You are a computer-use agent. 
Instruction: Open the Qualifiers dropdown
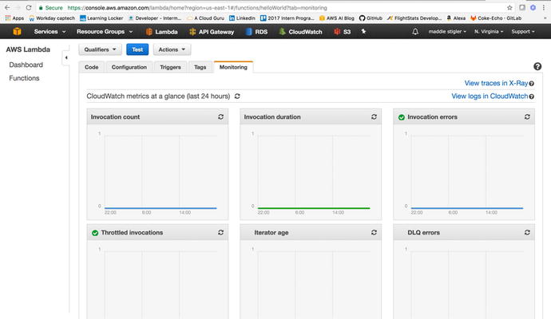pyautogui.click(x=101, y=49)
